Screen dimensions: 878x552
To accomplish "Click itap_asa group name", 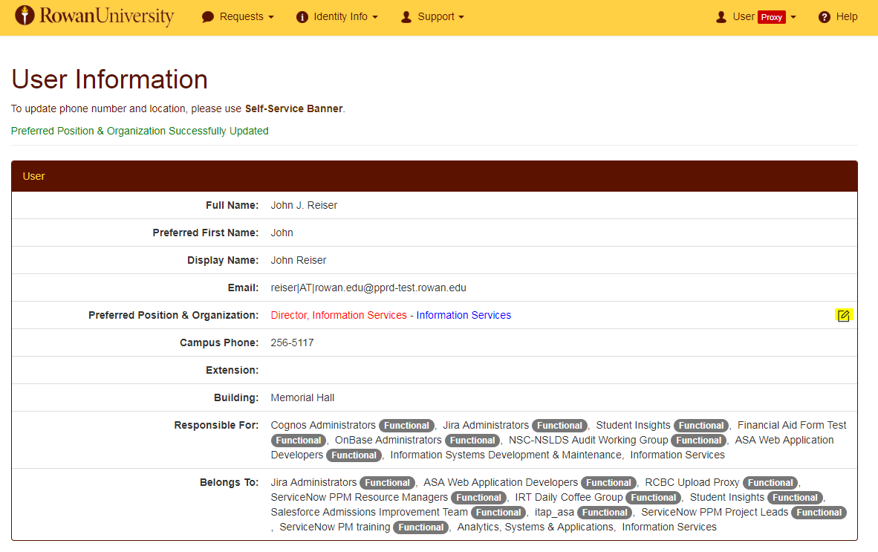I will tap(554, 512).
